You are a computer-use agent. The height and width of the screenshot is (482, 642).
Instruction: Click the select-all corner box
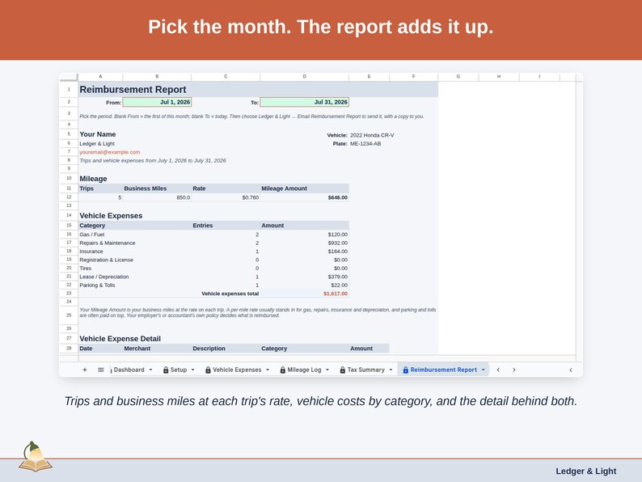click(x=69, y=77)
